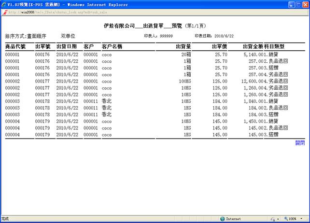Click the 完成 status text in status bar

pos(5,219)
